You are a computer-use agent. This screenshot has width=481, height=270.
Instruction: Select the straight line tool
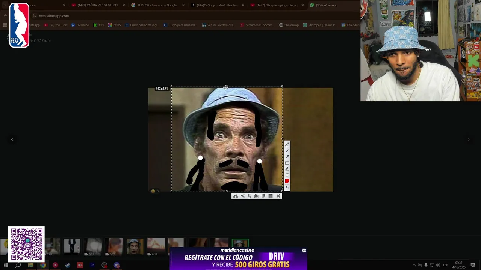click(287, 151)
